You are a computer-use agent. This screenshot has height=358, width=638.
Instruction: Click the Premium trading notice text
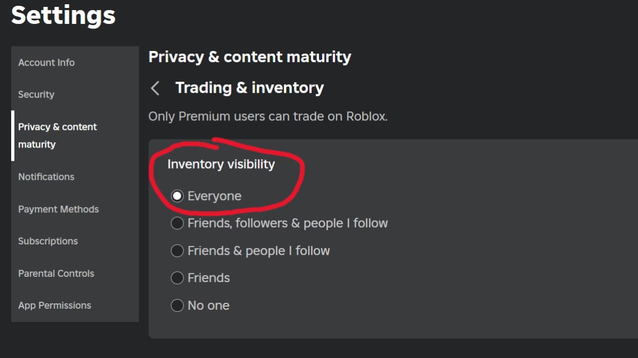268,116
